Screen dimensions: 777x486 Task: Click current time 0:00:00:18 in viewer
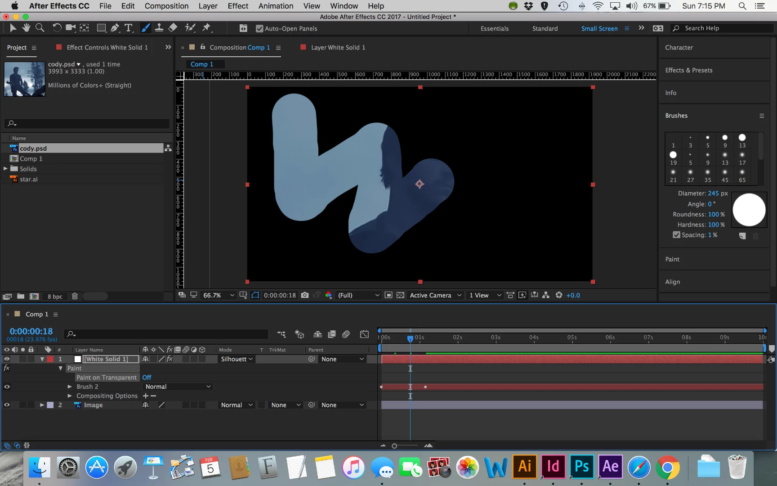coord(280,295)
